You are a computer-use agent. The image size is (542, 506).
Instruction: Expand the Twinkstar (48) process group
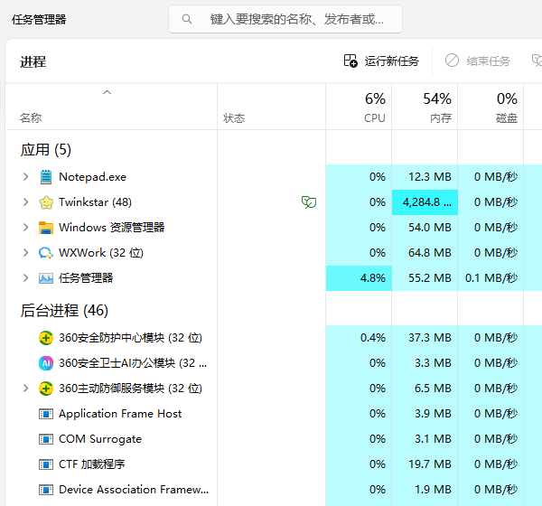[25, 202]
